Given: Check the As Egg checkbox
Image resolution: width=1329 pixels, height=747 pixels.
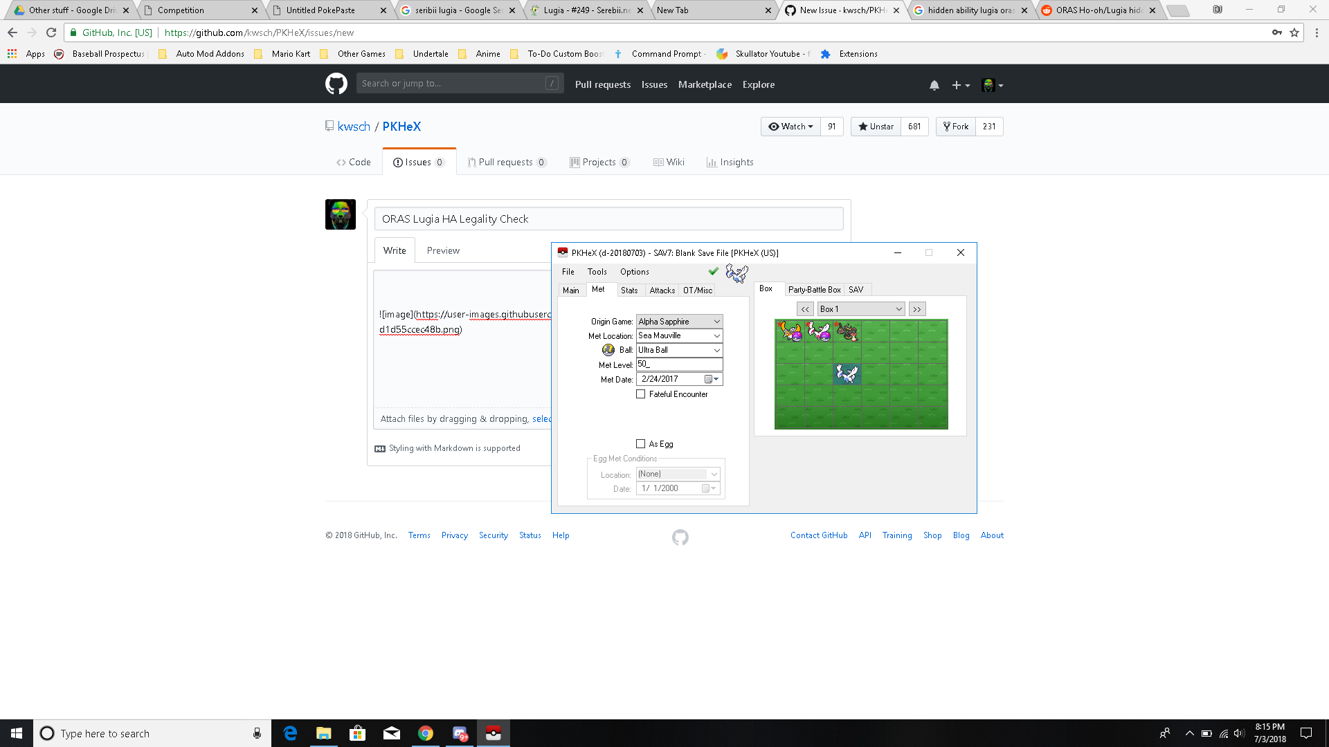Looking at the screenshot, I should pos(641,444).
